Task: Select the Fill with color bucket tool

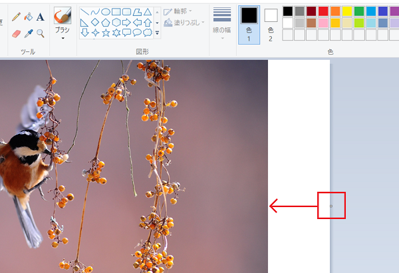Action: [28, 17]
